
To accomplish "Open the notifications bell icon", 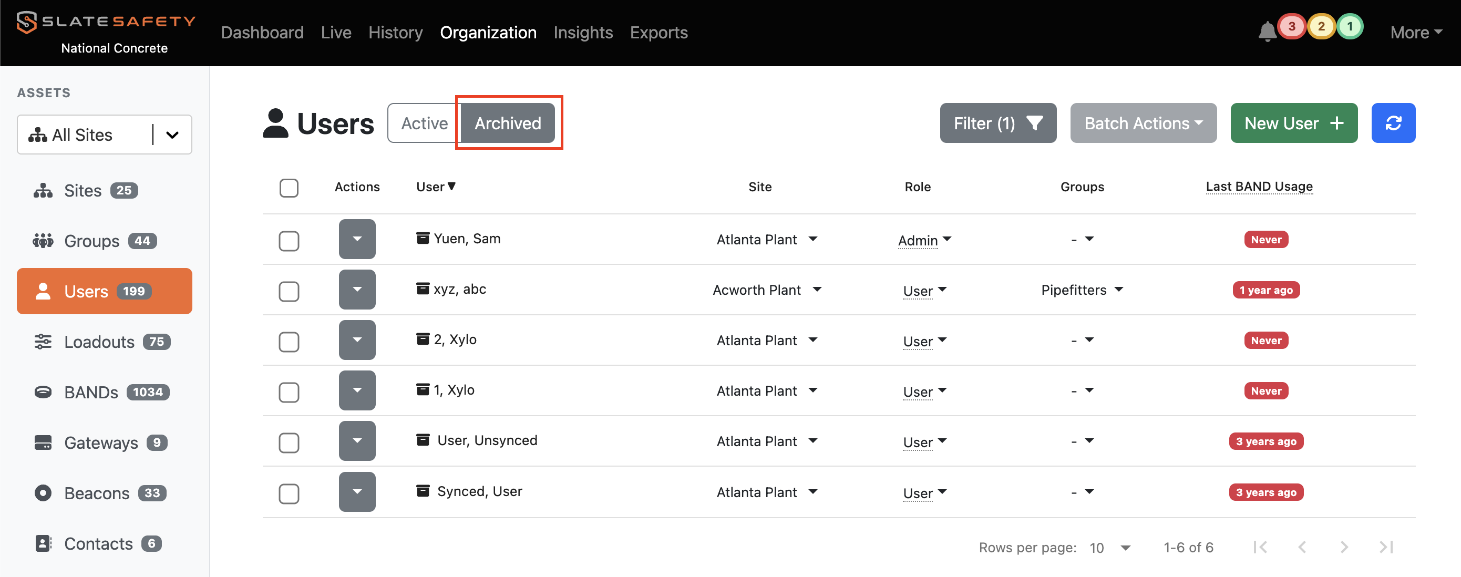I will (1267, 32).
